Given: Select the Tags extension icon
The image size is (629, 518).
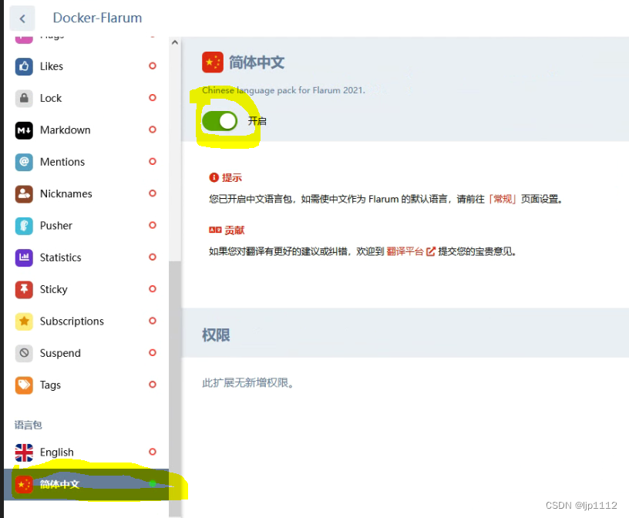Looking at the screenshot, I should coord(23,385).
